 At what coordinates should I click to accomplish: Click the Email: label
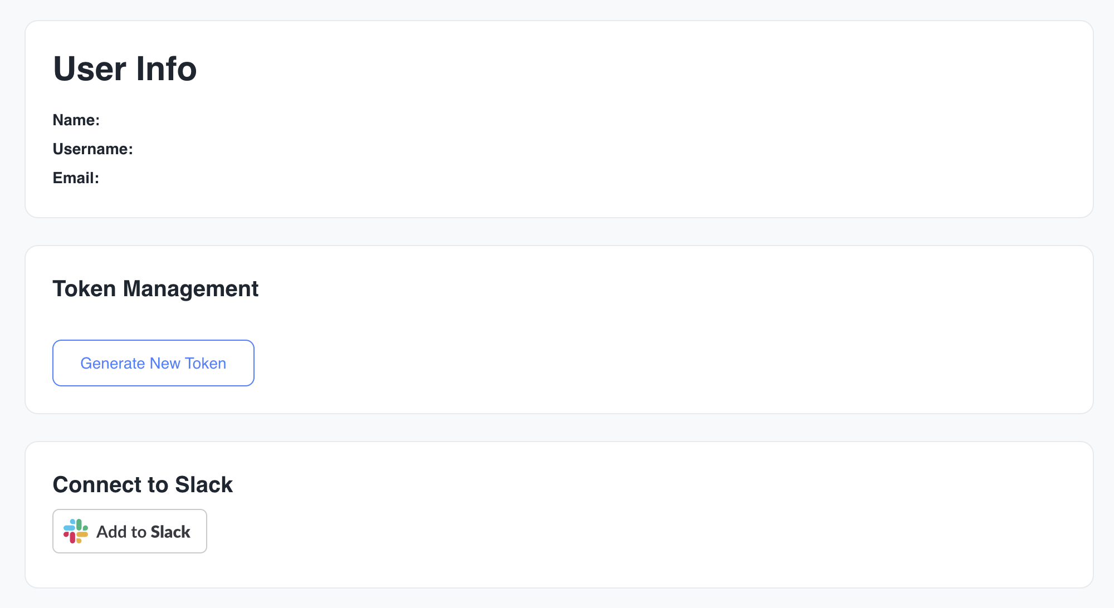point(76,178)
